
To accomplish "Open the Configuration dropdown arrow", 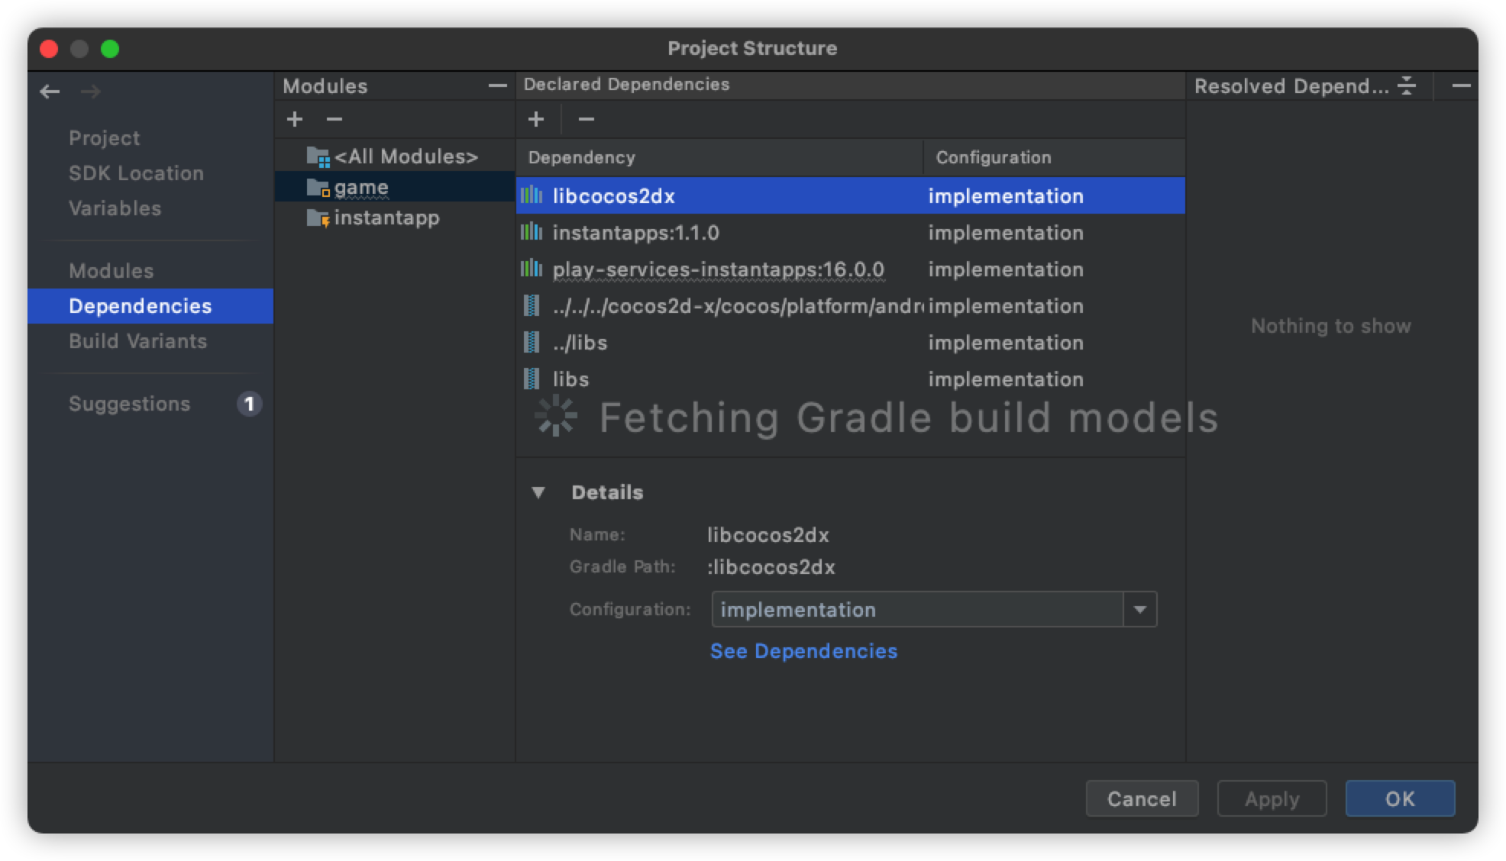I will click(x=1140, y=610).
